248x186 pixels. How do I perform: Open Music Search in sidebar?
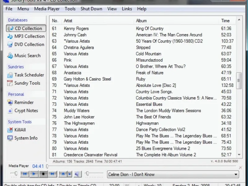24,56
